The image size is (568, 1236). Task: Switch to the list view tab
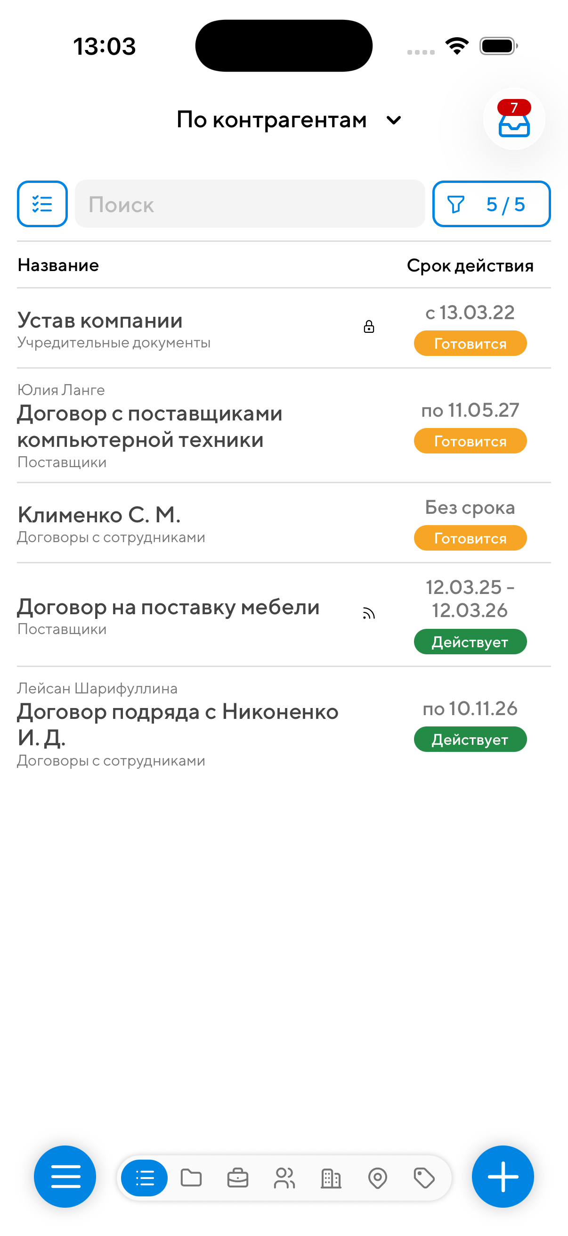pos(144,1178)
